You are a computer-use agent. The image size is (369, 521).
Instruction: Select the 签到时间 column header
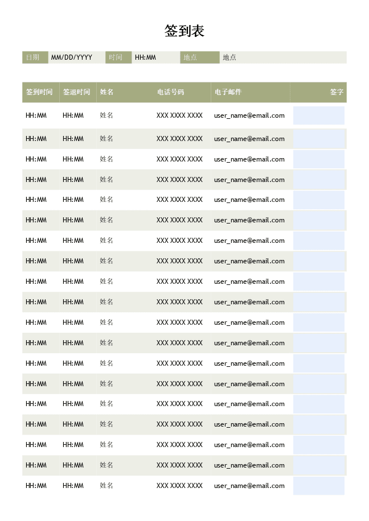pos(40,92)
